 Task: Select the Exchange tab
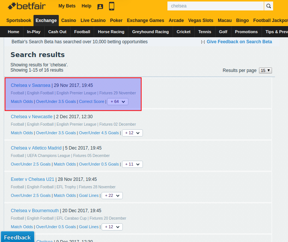46,21
